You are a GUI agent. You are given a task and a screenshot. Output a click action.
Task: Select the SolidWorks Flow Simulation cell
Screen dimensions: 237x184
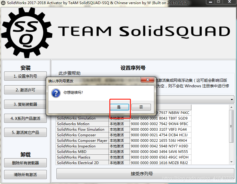click(x=82, y=130)
